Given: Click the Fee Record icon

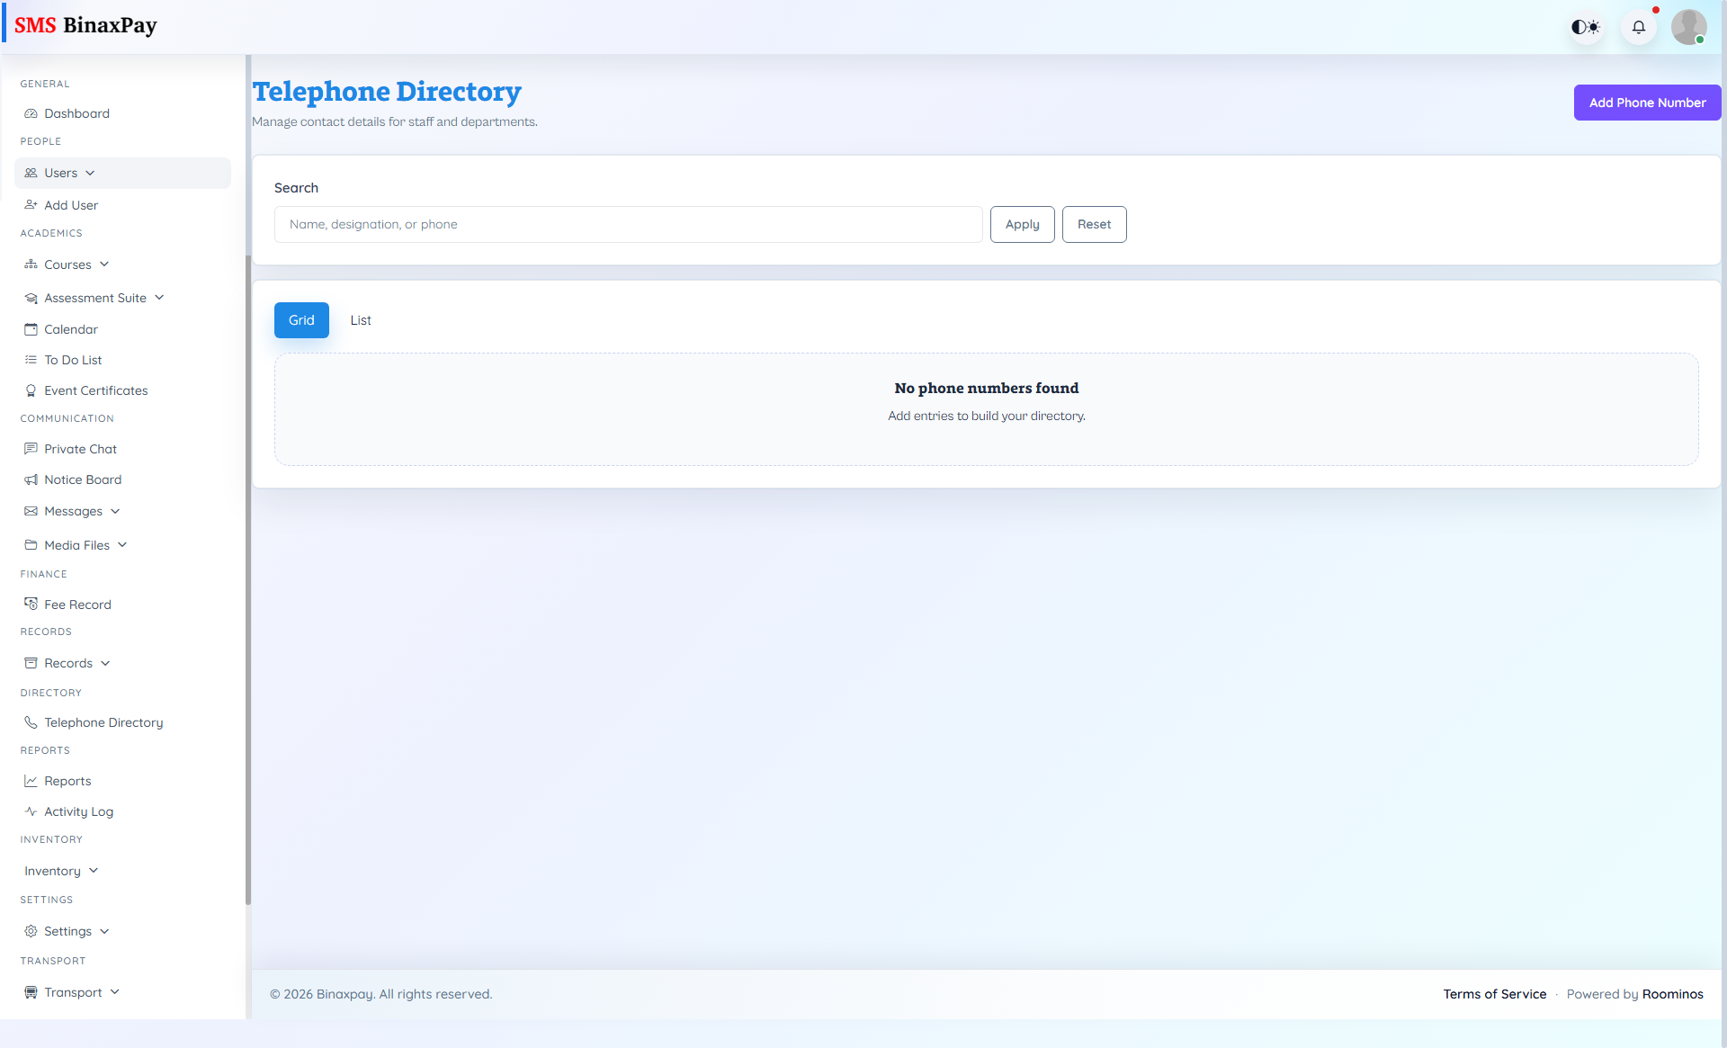Looking at the screenshot, I should tap(31, 604).
